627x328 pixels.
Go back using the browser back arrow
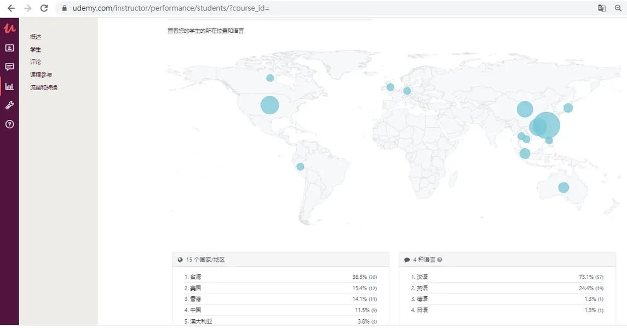pyautogui.click(x=11, y=8)
